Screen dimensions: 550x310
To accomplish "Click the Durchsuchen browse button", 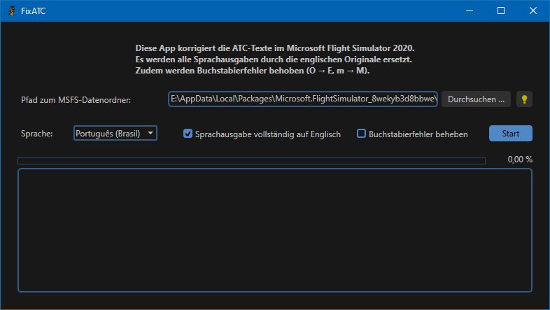I will coord(476,99).
